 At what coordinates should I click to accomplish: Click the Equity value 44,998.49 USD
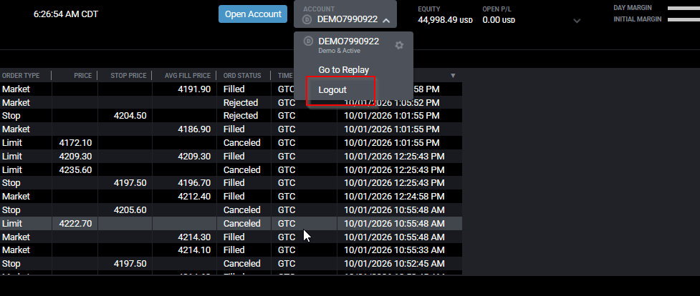click(445, 20)
